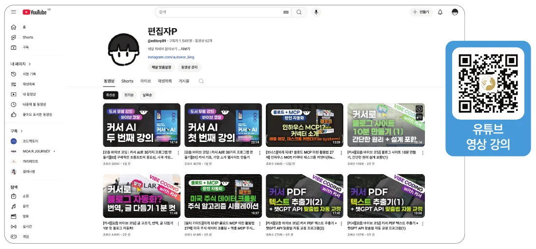Play 커서 AI 첫 번째 강의 thumbnail
536x249 pixels.
coord(223,125)
